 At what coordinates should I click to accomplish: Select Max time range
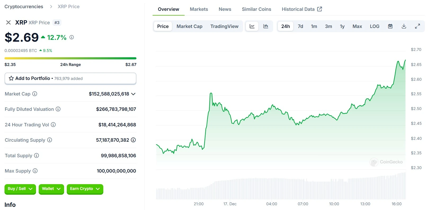pos(357,26)
